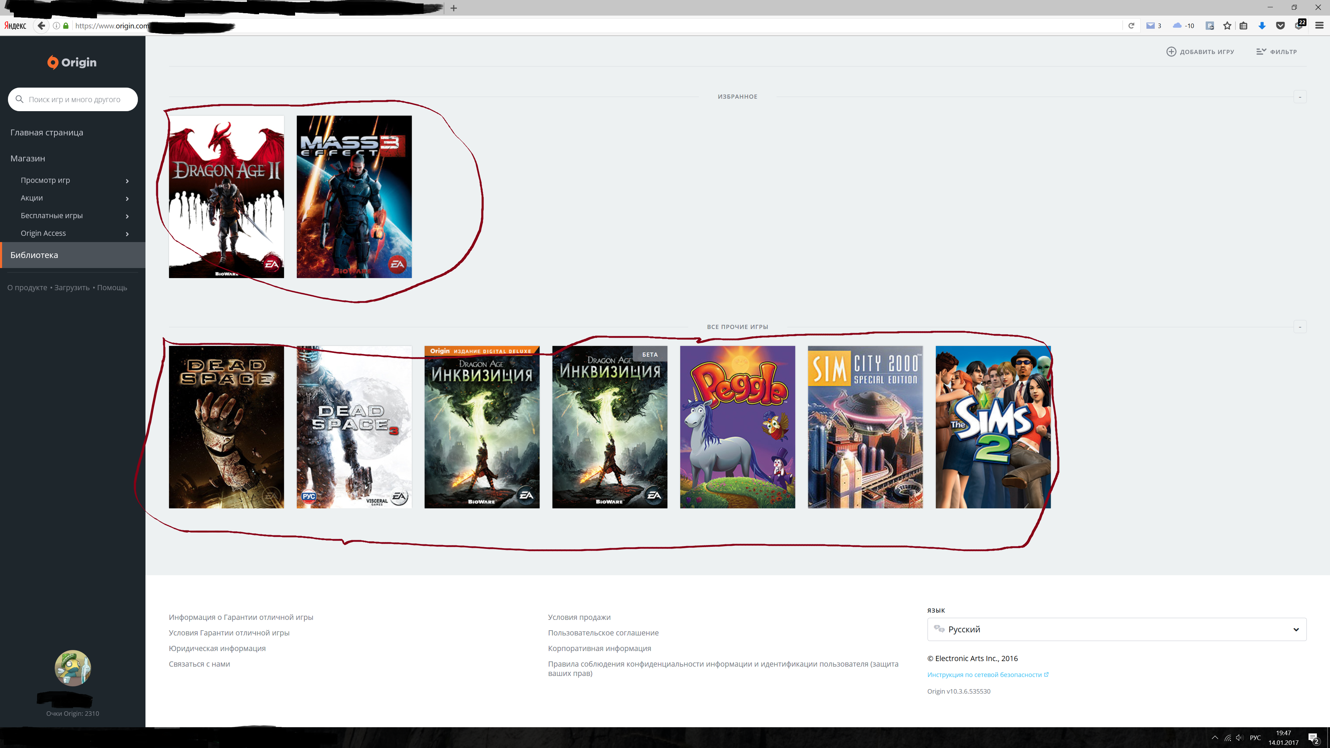Image resolution: width=1330 pixels, height=748 pixels.
Task: Click the Pocket save icon
Action: pos(1280,26)
